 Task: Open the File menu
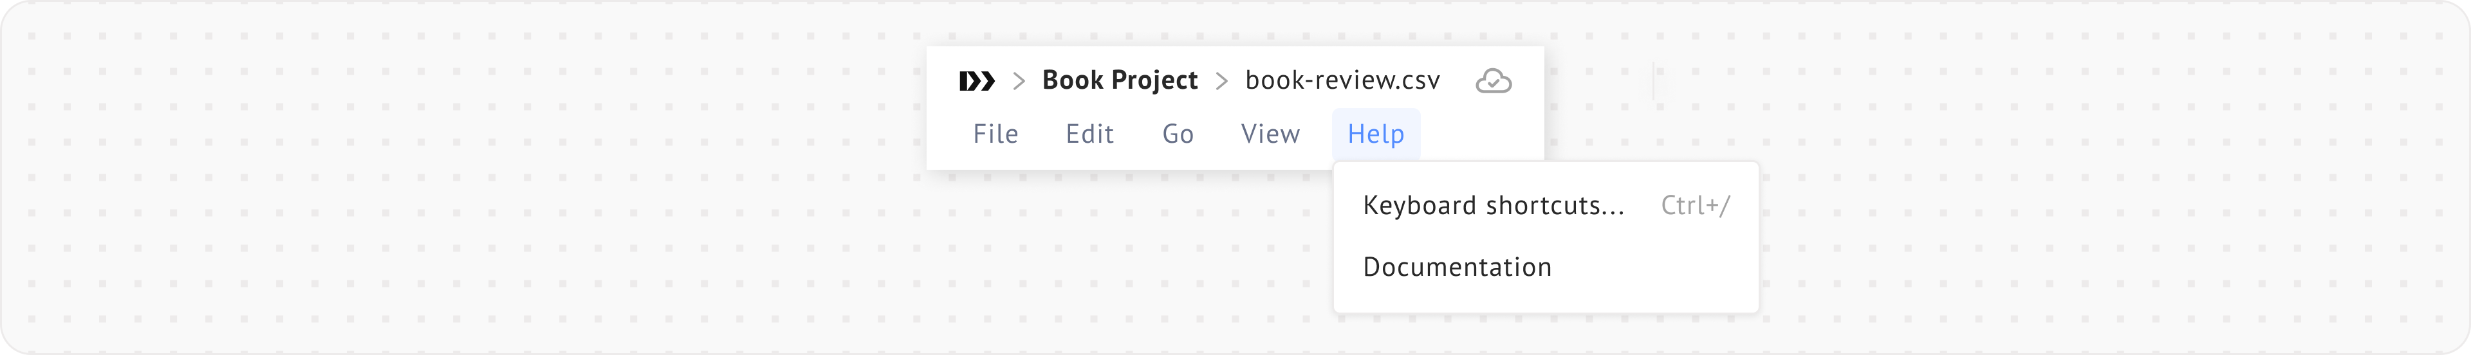pyautogui.click(x=995, y=134)
